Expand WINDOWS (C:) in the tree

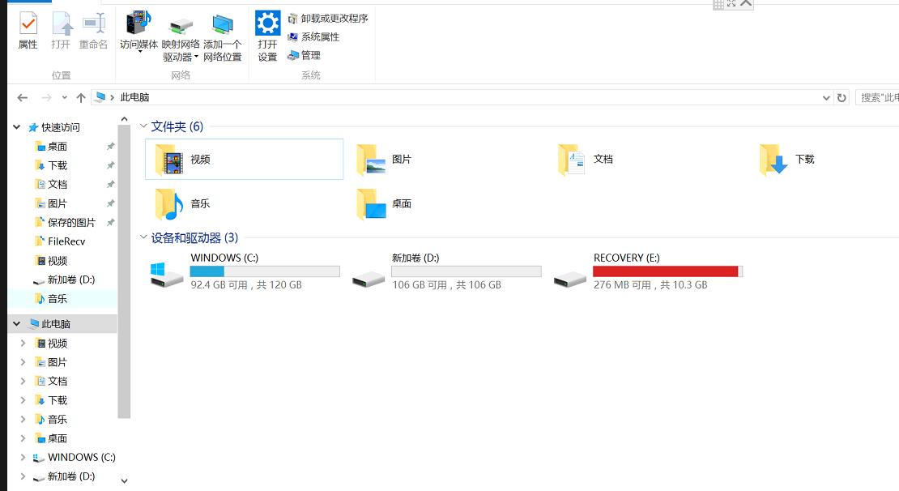[x=23, y=457]
